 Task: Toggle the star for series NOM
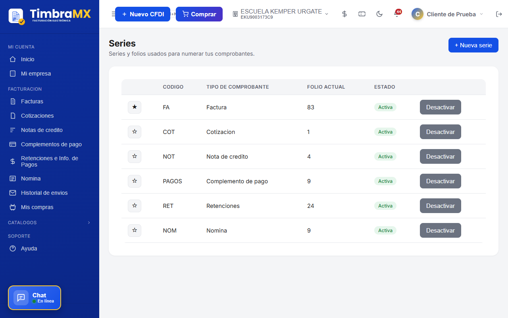(x=135, y=231)
